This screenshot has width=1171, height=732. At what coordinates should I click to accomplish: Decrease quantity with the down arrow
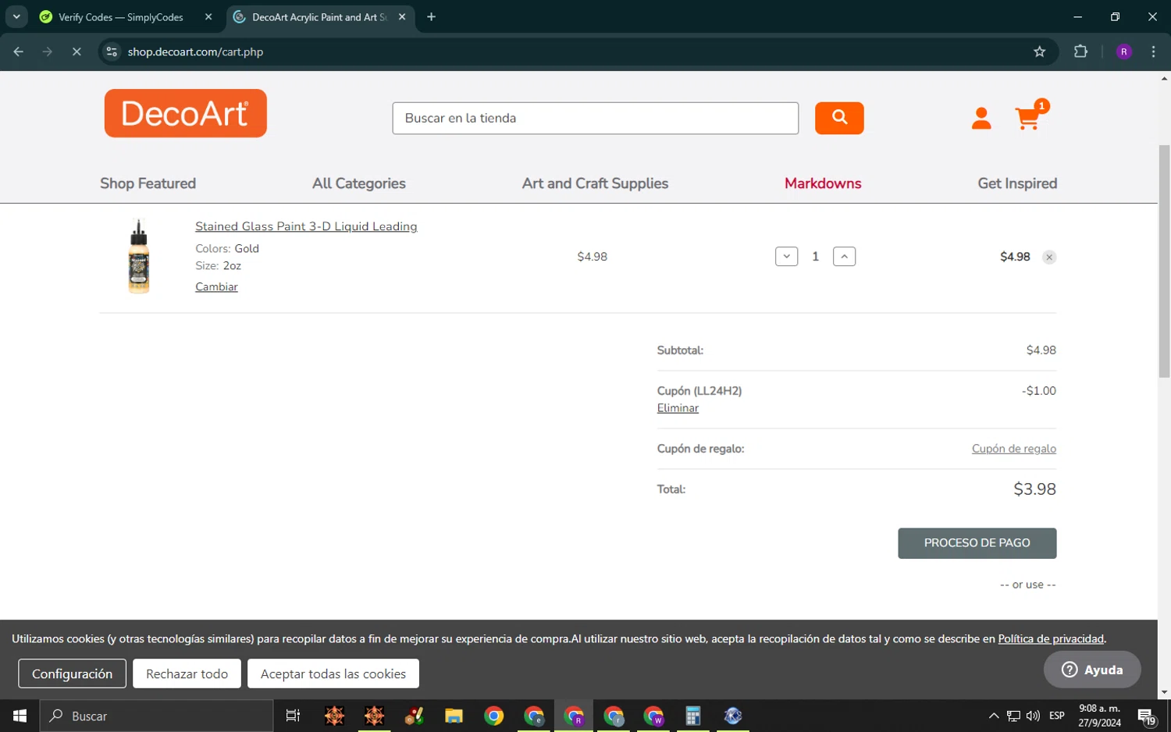point(786,256)
